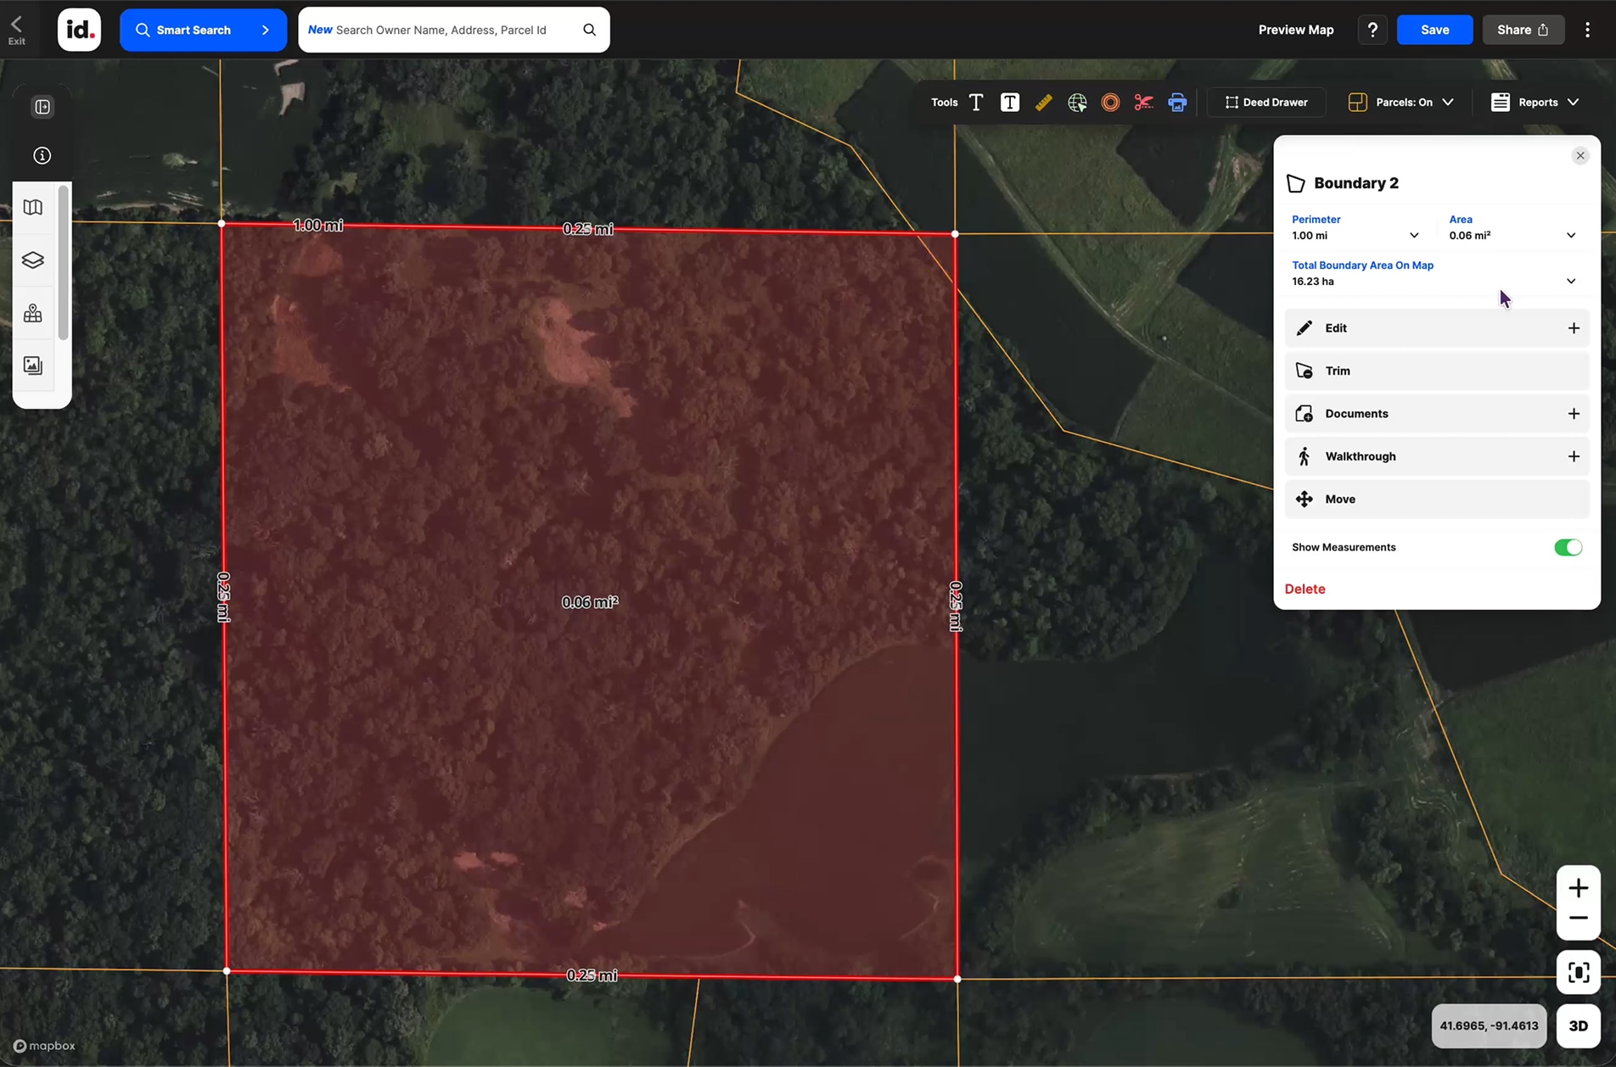Screen dimensions: 1616x1067
Task: Zoom in using the plus control
Action: click(1579, 887)
